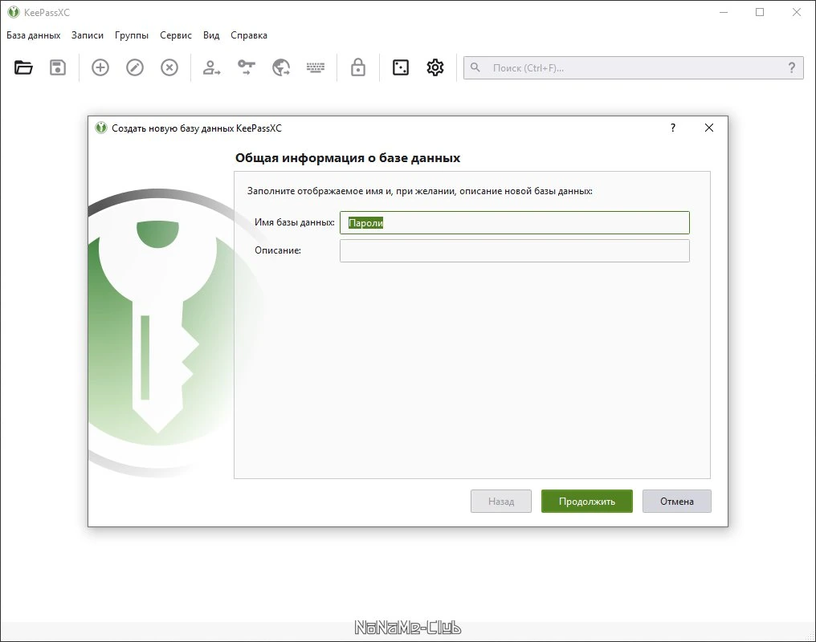This screenshot has height=642, width=816.
Task: Open the Сервис menu
Action: [176, 35]
